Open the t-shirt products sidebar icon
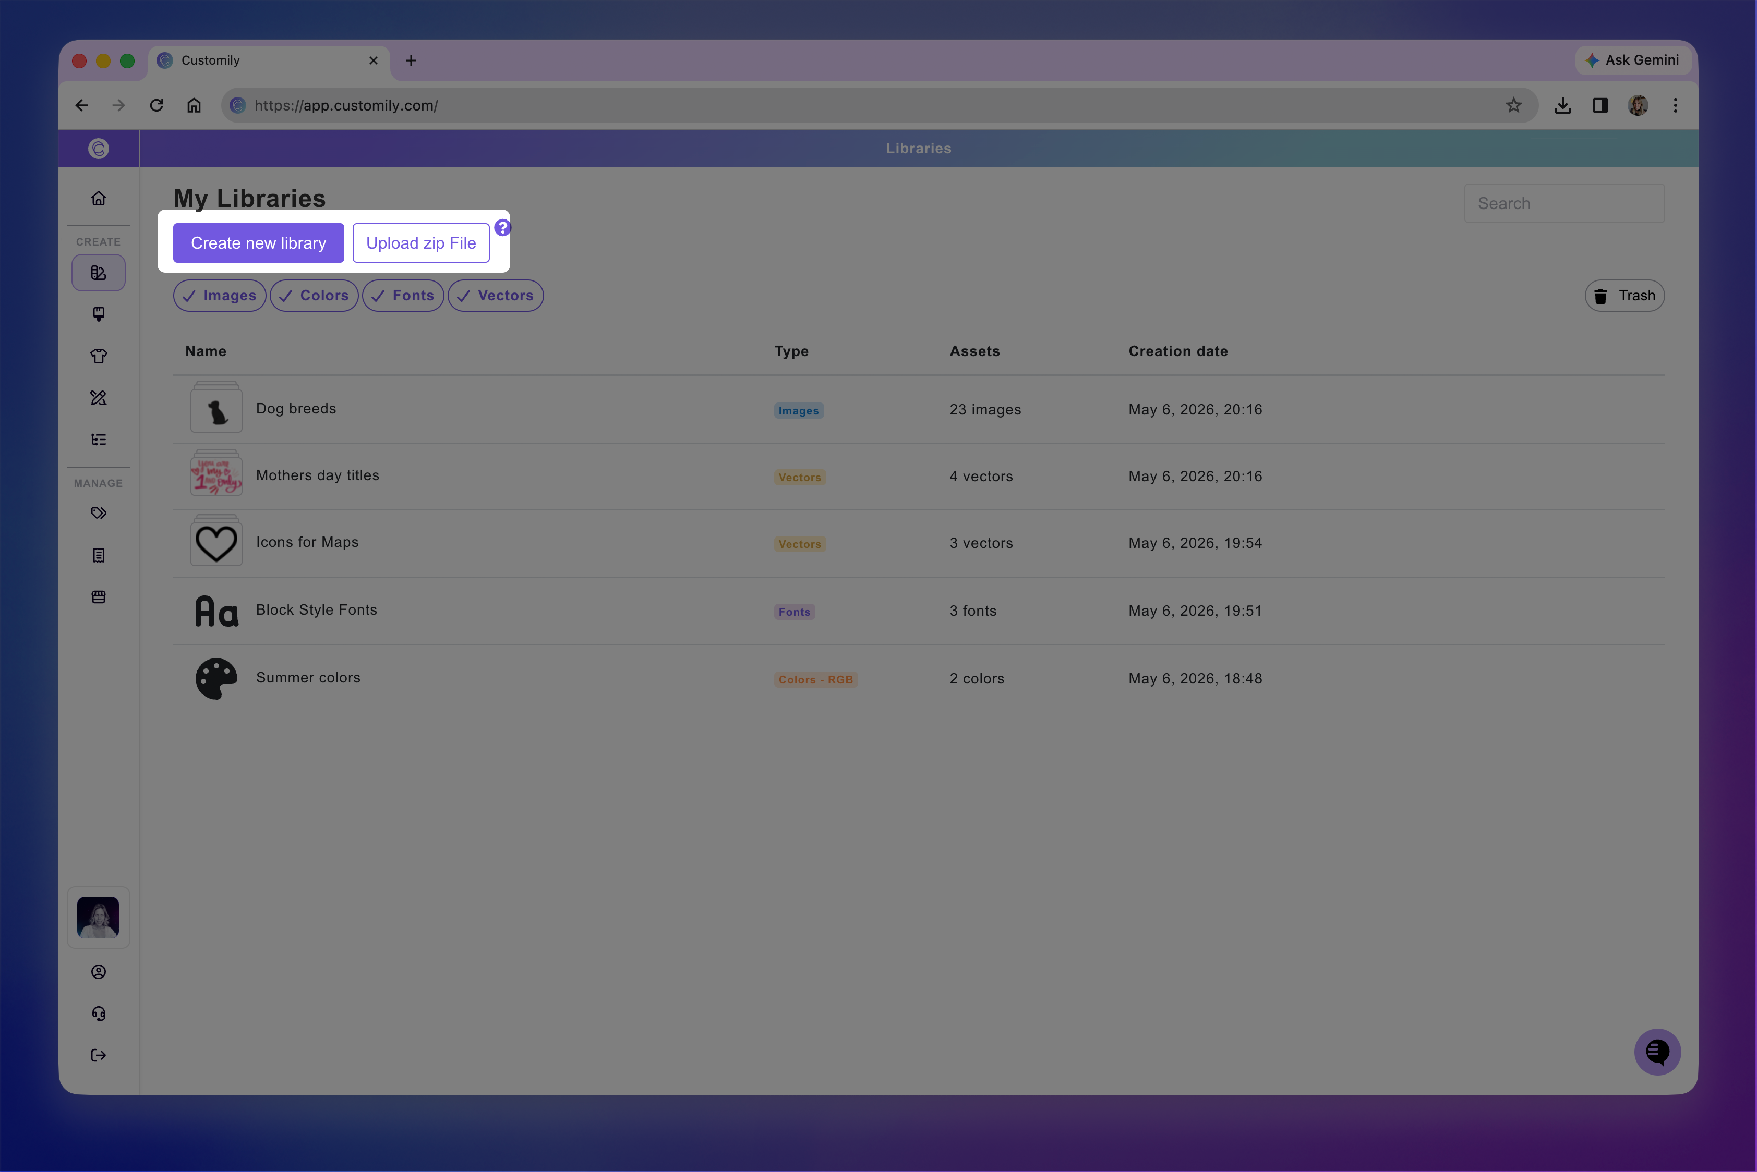Viewport: 1757px width, 1172px height. [98, 356]
